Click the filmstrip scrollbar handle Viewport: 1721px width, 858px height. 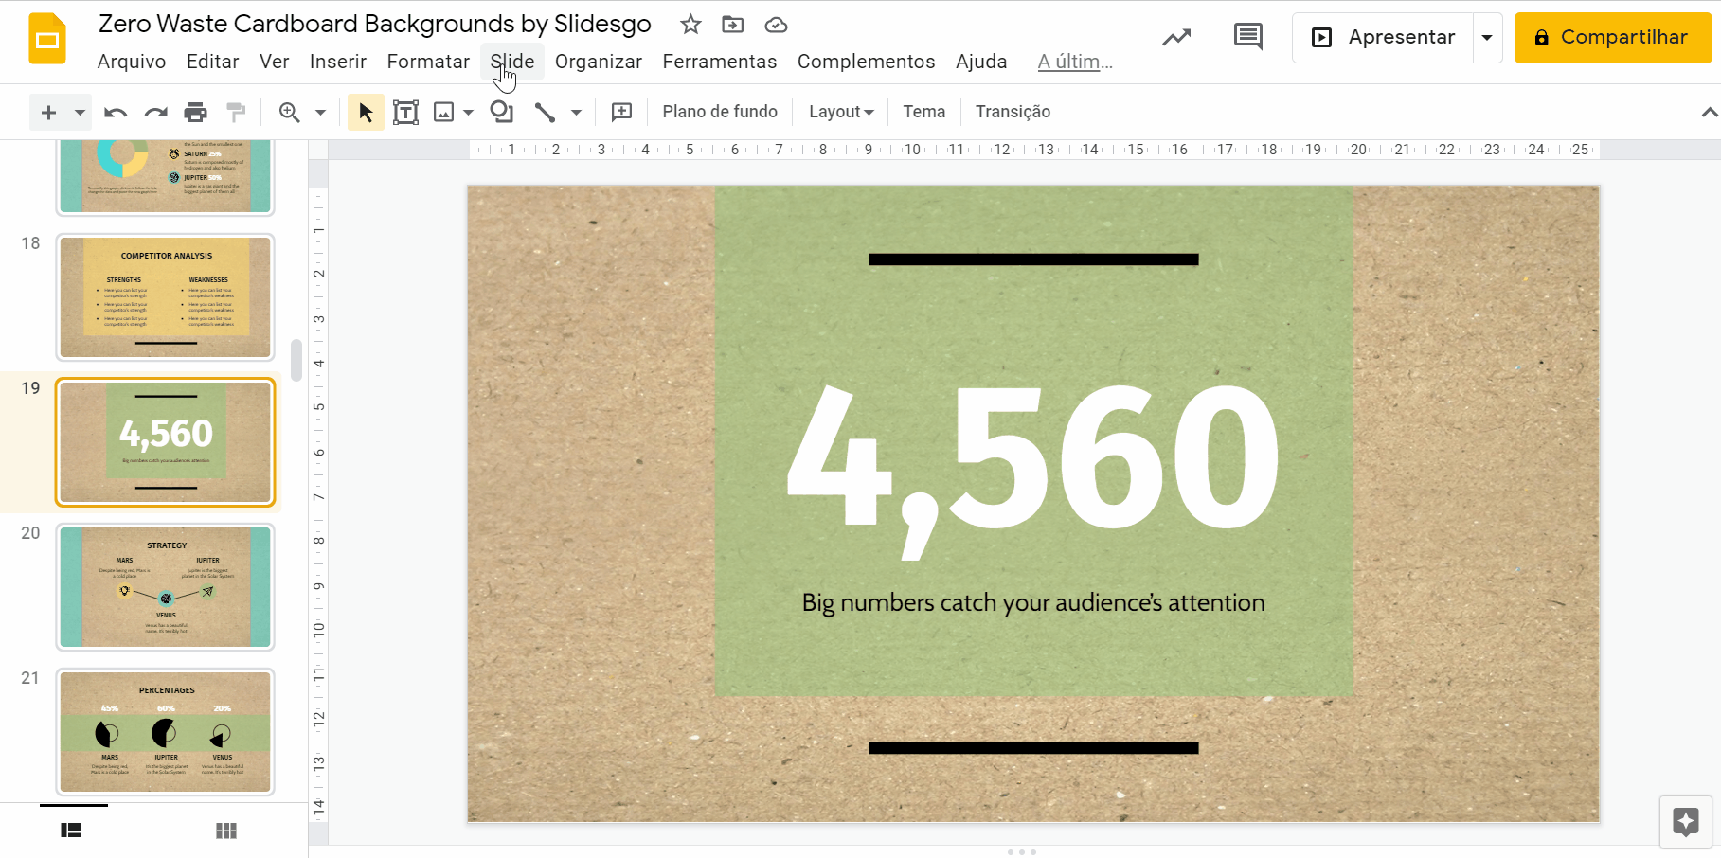point(296,360)
